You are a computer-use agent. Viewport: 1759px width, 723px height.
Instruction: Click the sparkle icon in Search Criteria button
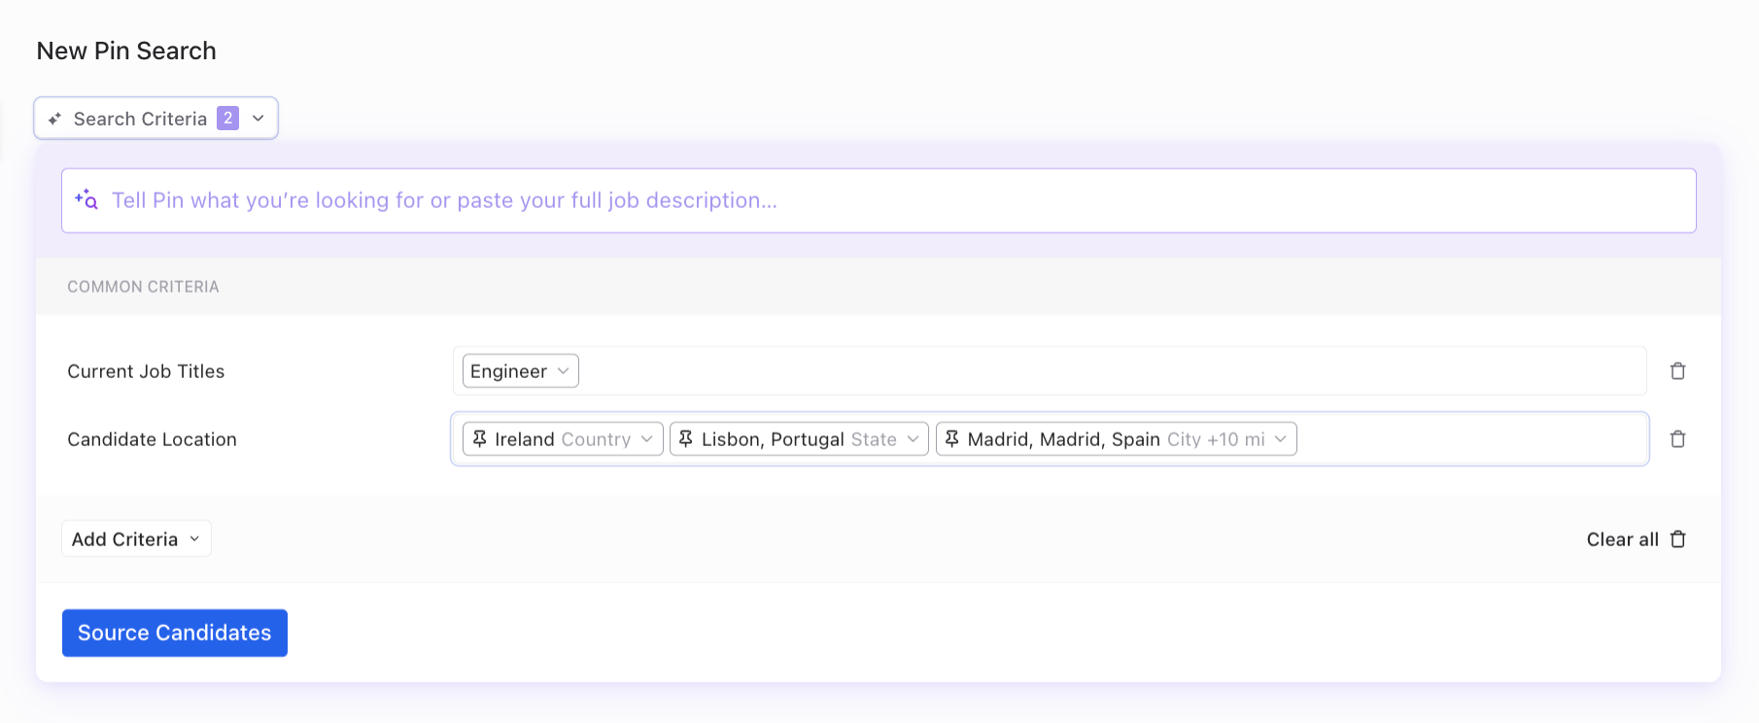click(55, 119)
